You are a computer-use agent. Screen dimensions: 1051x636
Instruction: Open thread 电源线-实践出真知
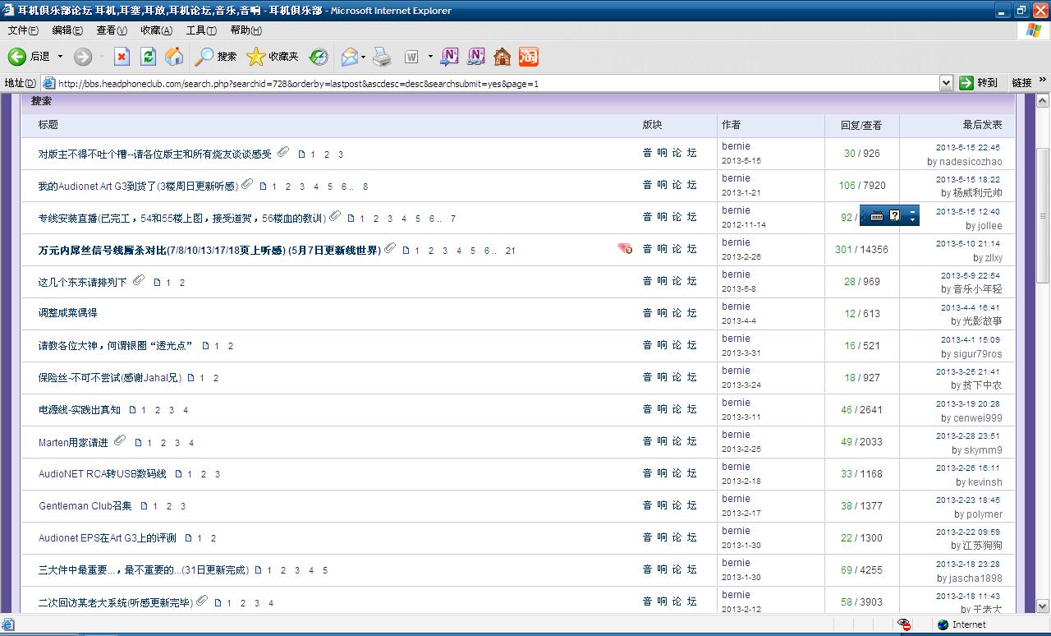[80, 409]
